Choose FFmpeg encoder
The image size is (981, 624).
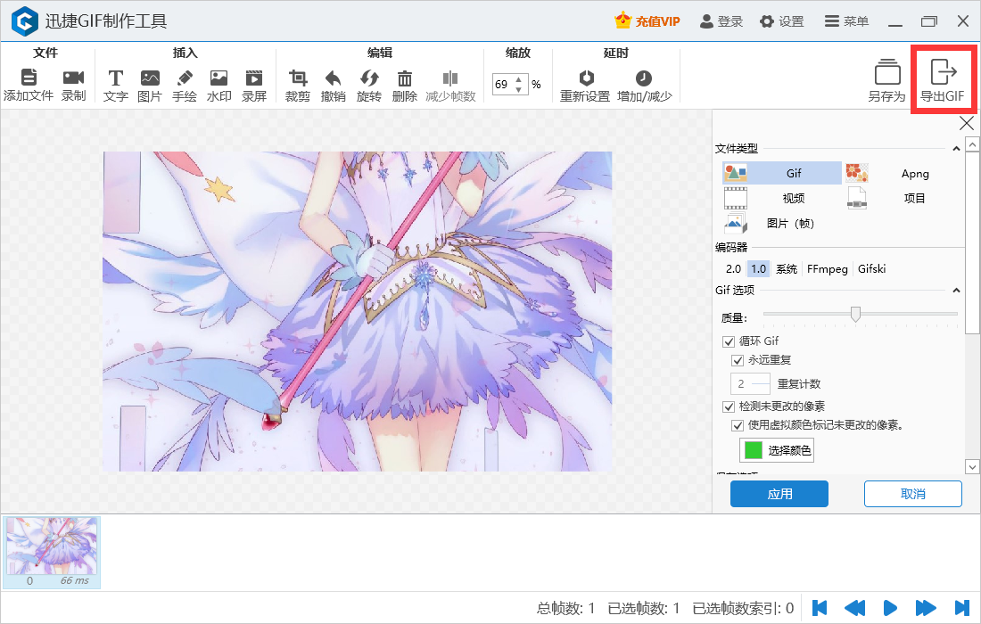[x=827, y=269]
